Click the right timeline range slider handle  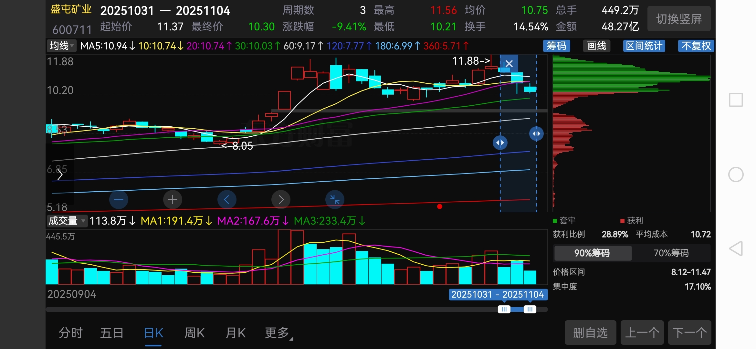pos(530,310)
